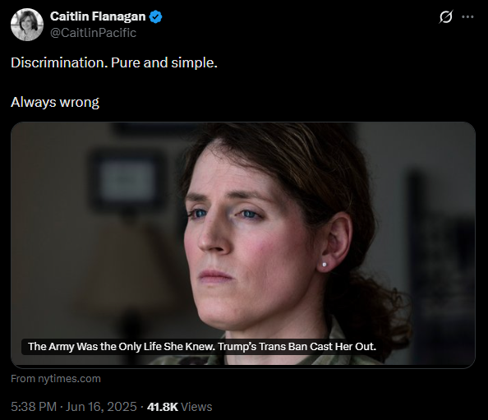This screenshot has height=420, width=488.
Task: Open the @CaitlinPacific handle link
Action: coord(93,33)
